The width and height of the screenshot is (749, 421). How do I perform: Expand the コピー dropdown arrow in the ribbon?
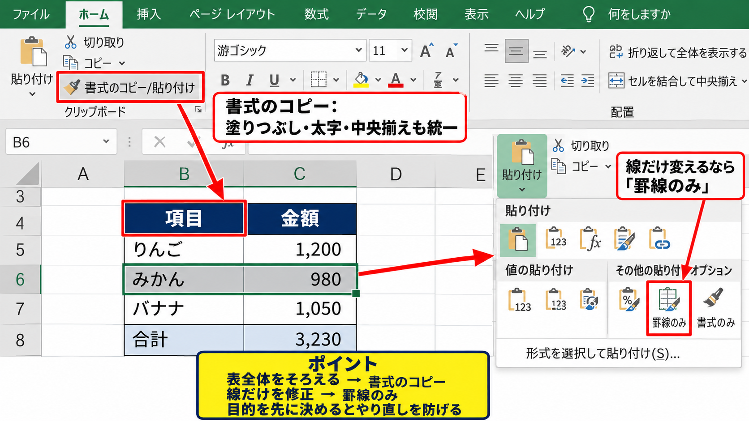122,64
